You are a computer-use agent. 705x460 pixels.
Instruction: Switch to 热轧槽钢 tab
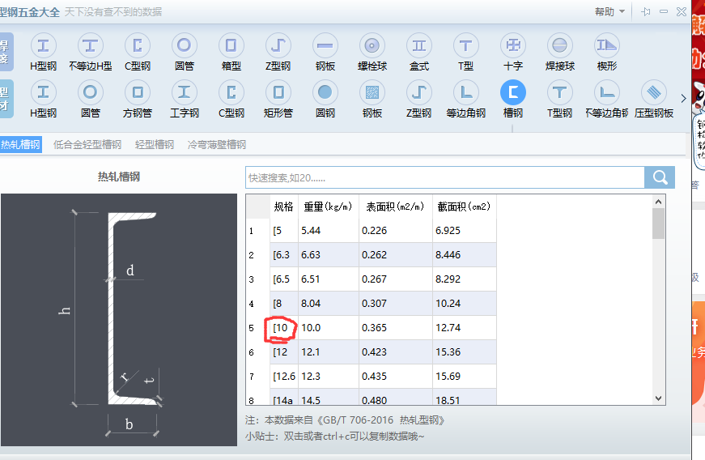pos(21,144)
